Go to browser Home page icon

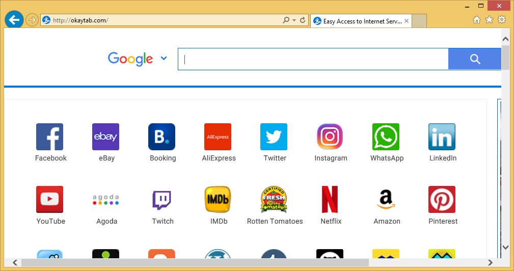(x=477, y=20)
